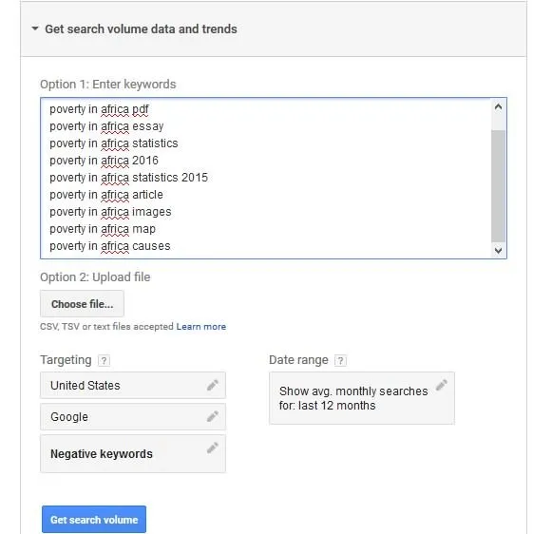Click the Get search volume data heading
Screen dimensions: 533x534
(141, 29)
